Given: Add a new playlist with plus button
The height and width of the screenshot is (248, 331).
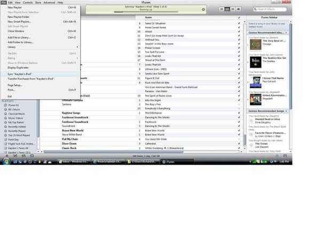Looking at the screenshot, I should 7,156.
